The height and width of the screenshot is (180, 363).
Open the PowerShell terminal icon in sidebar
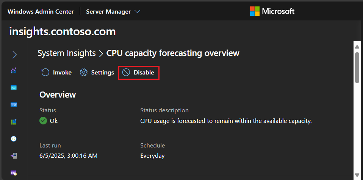[x=14, y=88]
